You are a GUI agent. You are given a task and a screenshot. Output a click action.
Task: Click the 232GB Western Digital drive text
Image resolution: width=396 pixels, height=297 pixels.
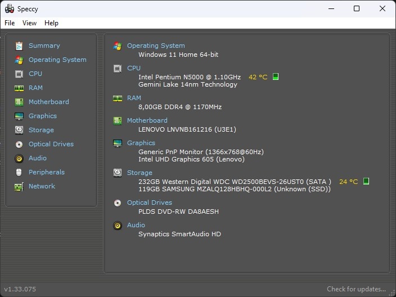point(235,182)
